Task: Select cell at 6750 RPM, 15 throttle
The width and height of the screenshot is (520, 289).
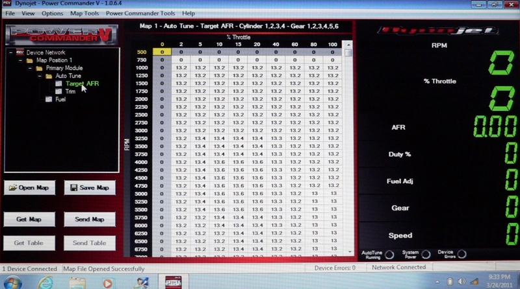Action: (x=238, y=249)
